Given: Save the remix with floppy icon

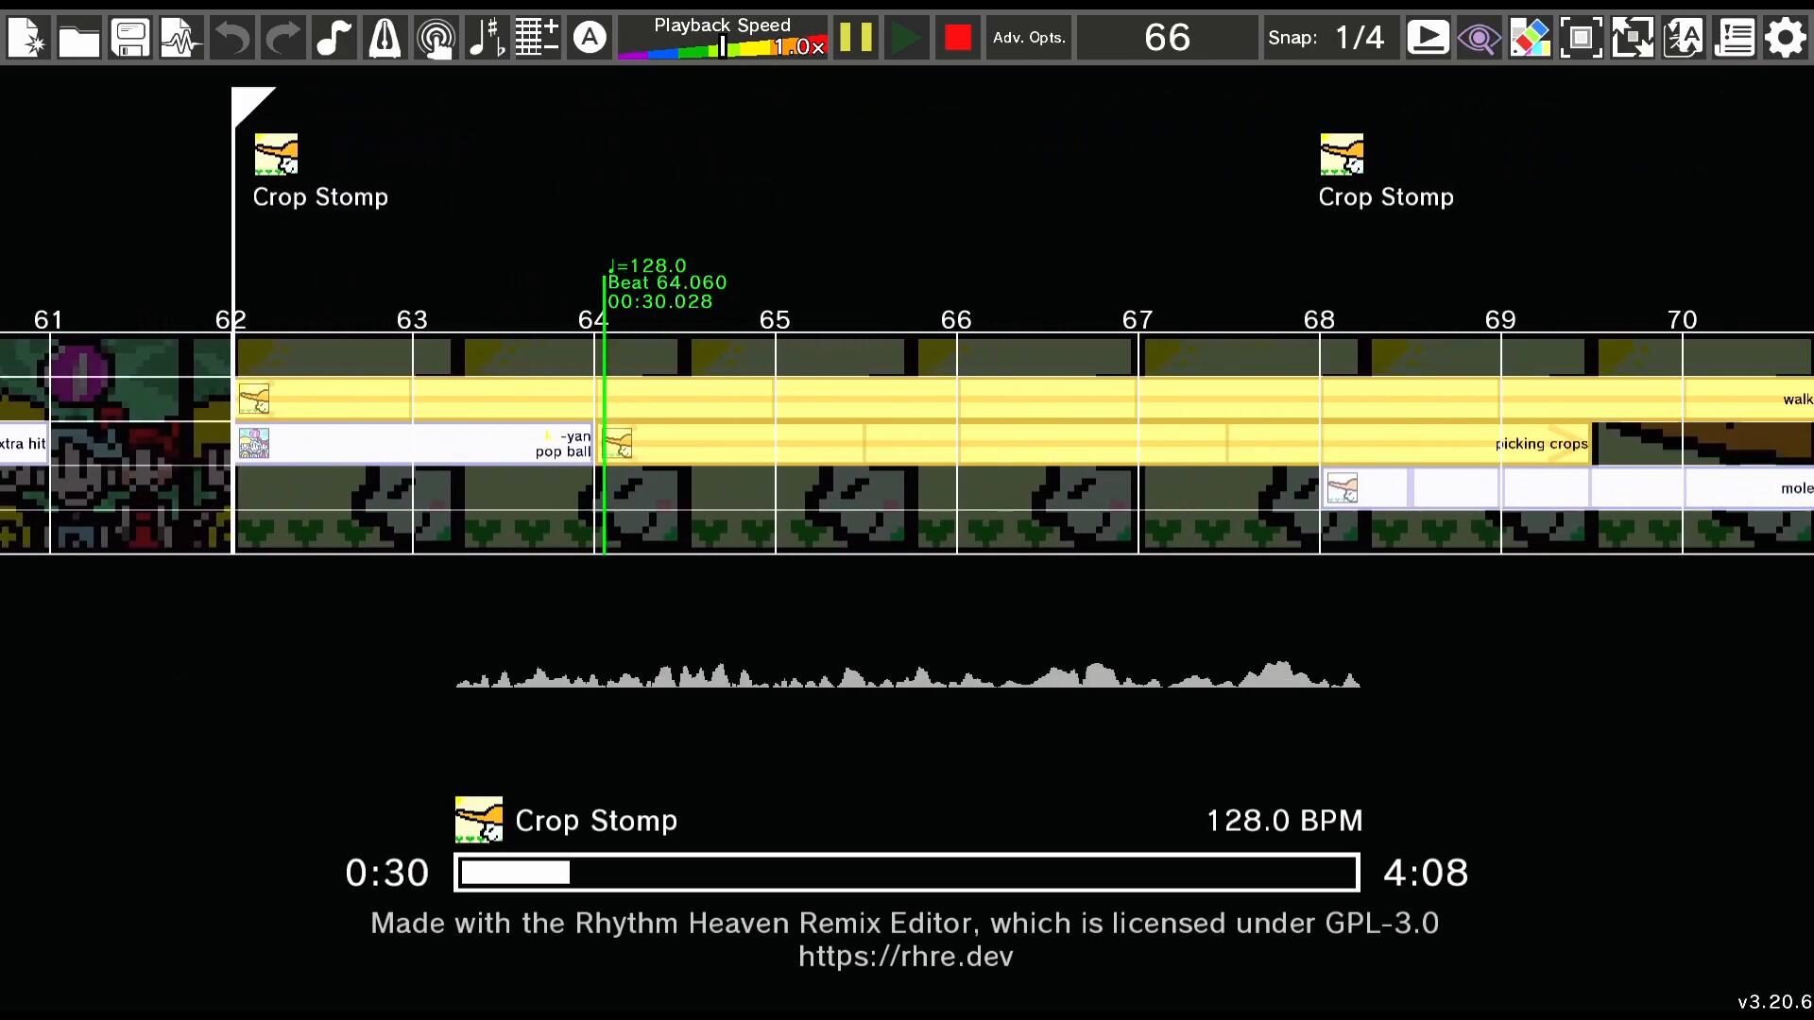Looking at the screenshot, I should pos(129,39).
